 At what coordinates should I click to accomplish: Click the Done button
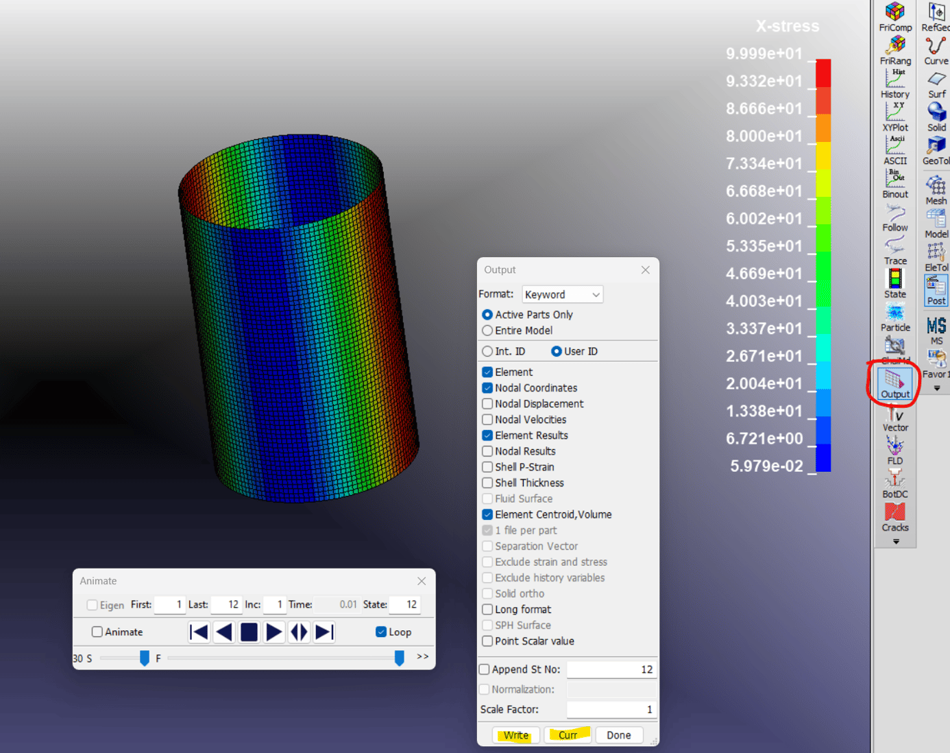tap(618, 734)
